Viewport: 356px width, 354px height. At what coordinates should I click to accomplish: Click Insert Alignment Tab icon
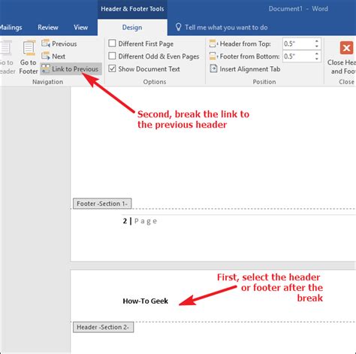pyautogui.click(x=213, y=68)
